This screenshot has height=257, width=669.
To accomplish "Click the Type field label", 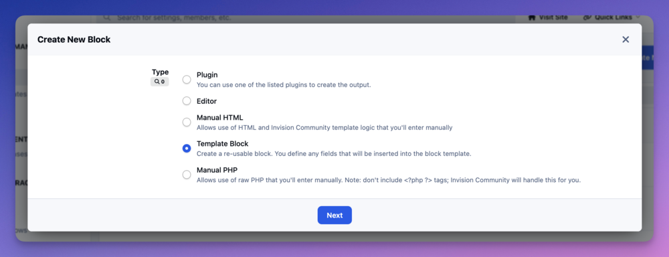I will (160, 72).
